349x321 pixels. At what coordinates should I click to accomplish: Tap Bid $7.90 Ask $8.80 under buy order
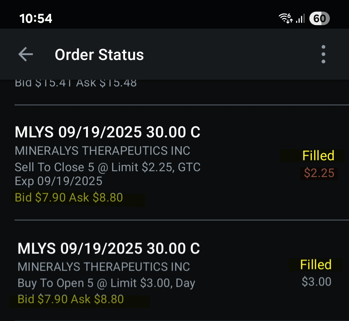(x=70, y=299)
